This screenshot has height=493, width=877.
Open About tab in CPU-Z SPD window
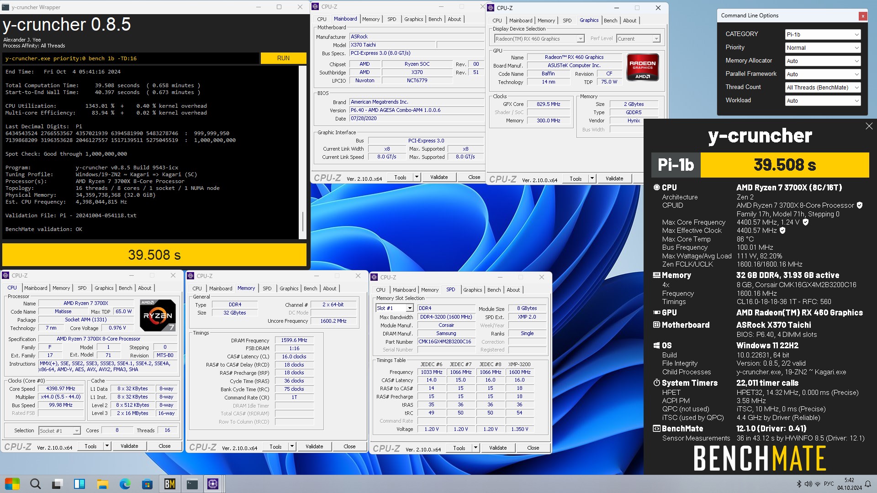513,290
